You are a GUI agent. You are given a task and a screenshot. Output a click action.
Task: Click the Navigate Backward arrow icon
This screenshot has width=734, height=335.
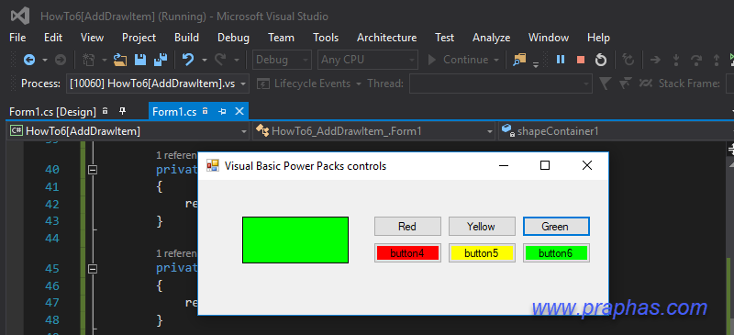point(29,60)
